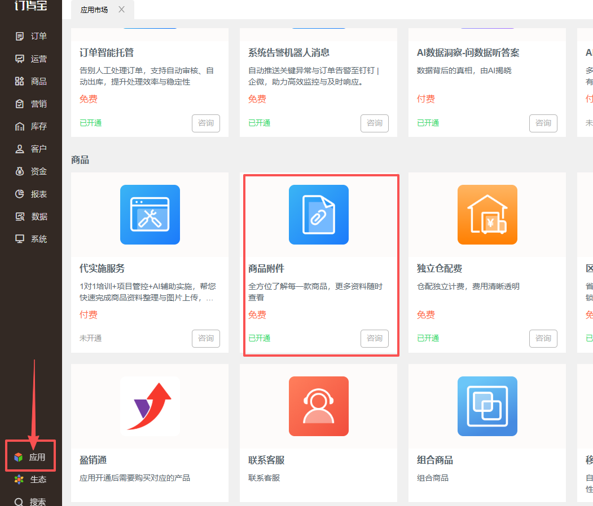
Task: Open the 组合商品 overlapping squares icon
Action: coord(487,406)
